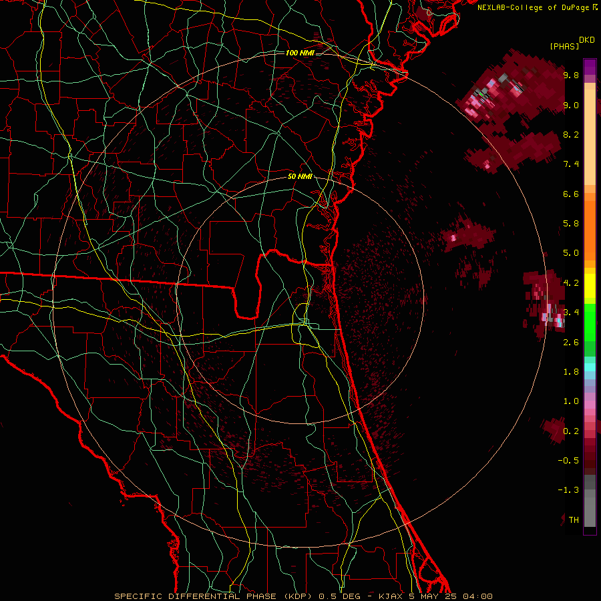Pick the cyan color band in legend
The image size is (601, 601).
click(590, 367)
